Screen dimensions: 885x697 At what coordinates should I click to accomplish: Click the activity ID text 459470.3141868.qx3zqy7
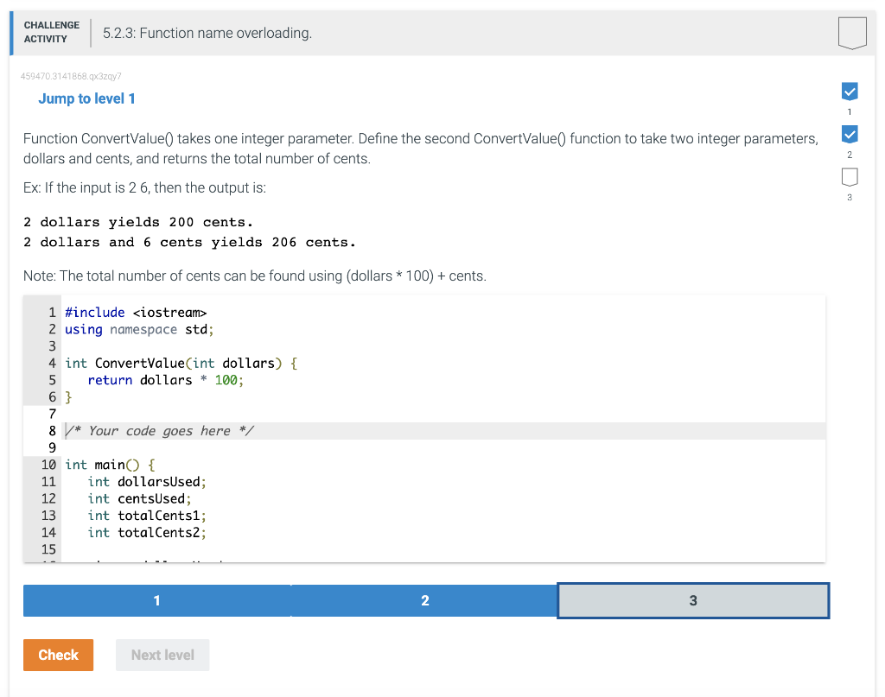pyautogui.click(x=71, y=76)
